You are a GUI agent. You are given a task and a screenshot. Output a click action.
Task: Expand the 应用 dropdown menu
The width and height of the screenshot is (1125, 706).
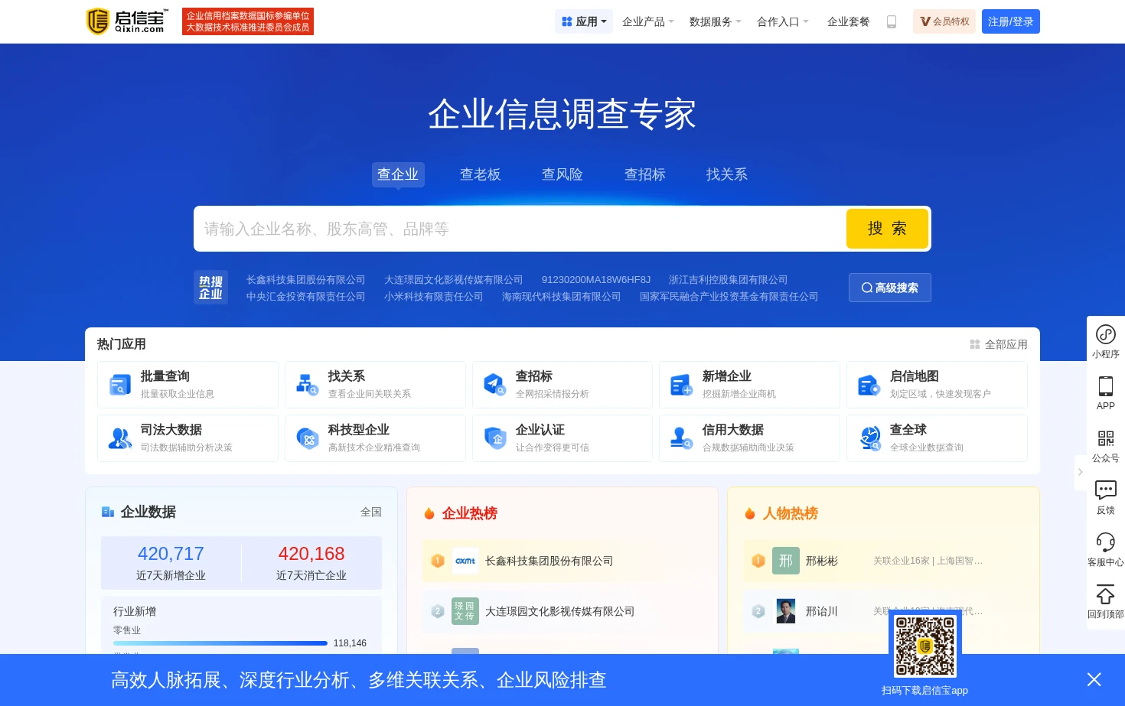[584, 21]
